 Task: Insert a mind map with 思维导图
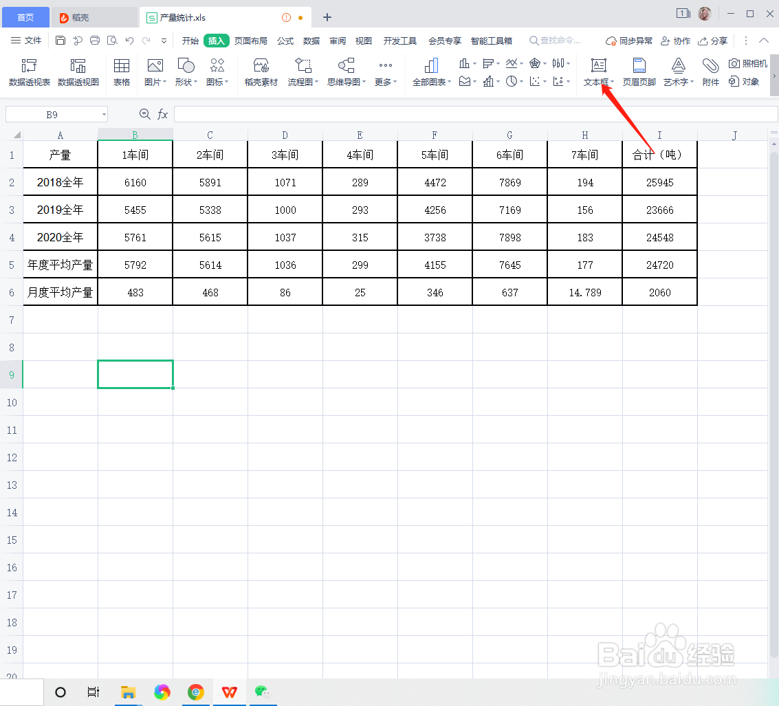[345, 71]
